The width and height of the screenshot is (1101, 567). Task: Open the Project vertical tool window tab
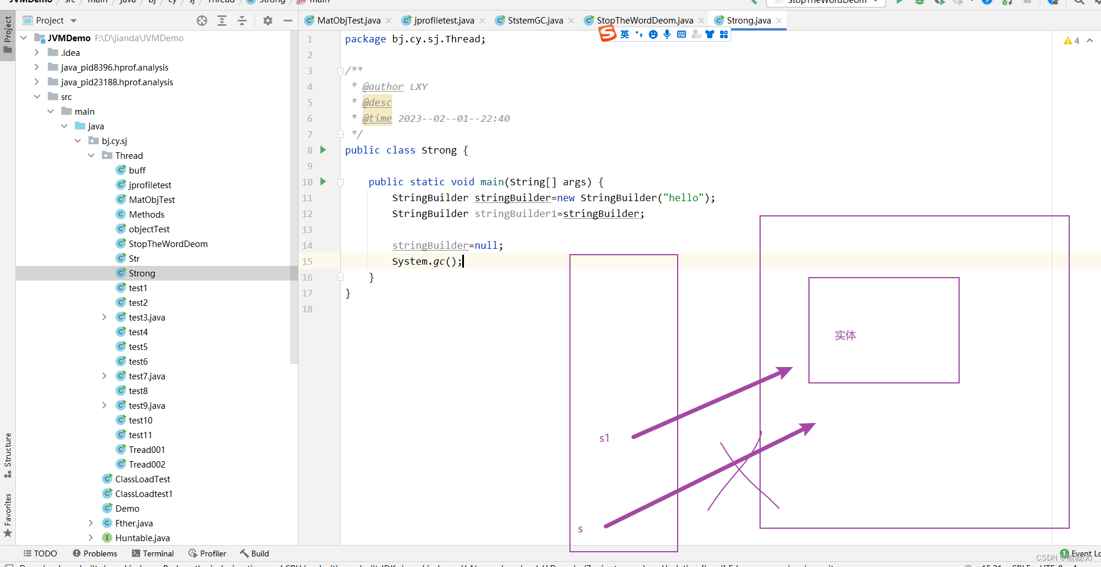click(x=8, y=35)
